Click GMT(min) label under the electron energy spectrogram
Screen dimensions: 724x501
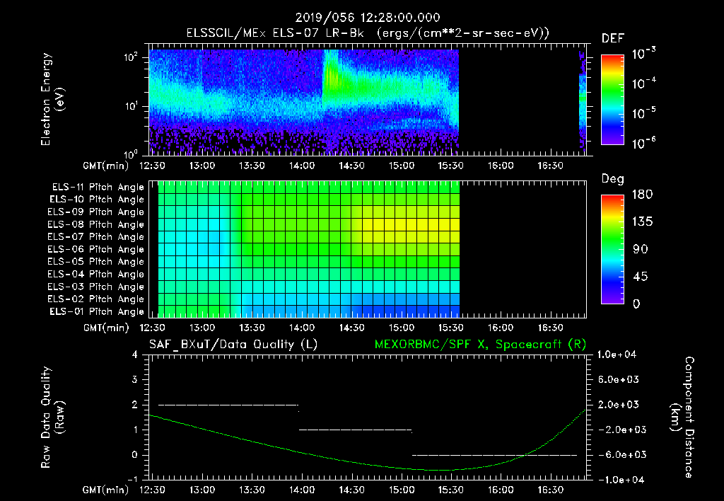pyautogui.click(x=106, y=166)
